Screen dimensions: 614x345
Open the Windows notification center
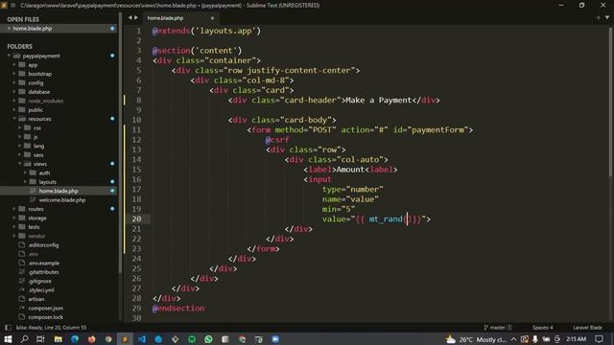tap(600, 339)
